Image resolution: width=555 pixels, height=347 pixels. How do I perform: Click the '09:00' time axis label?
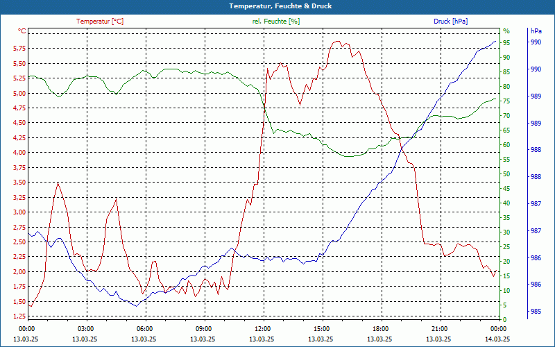[x=203, y=329]
